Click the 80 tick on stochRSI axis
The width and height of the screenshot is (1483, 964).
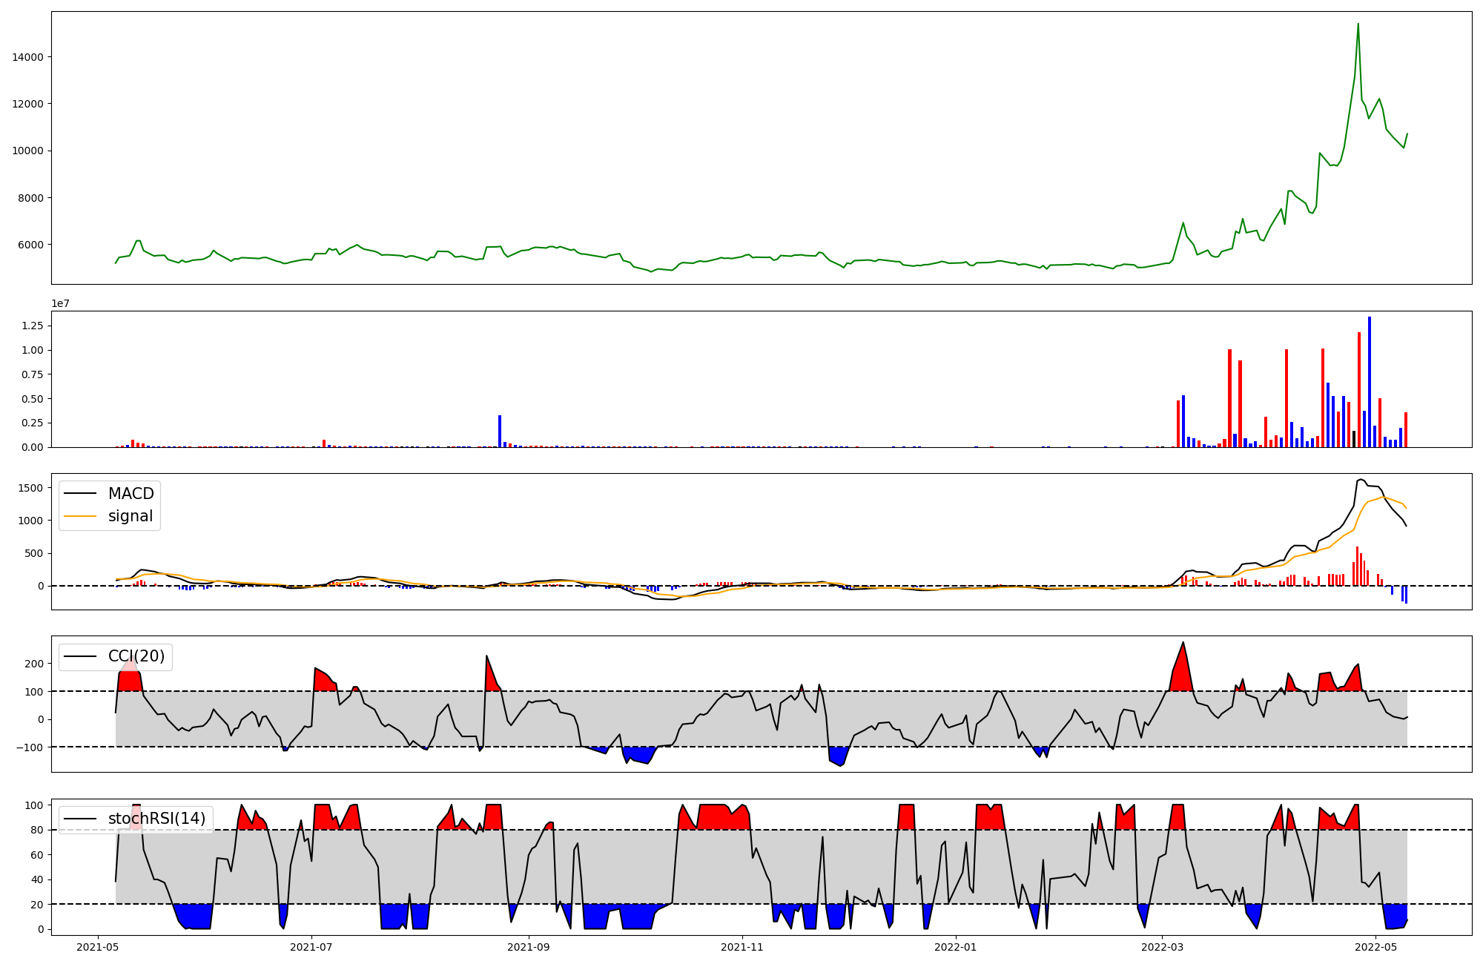37,830
